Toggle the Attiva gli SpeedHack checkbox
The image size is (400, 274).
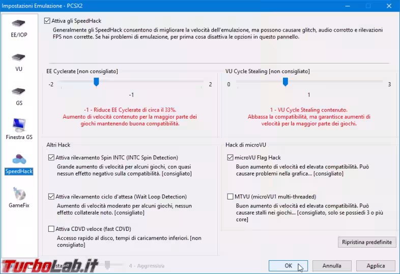pos(47,21)
